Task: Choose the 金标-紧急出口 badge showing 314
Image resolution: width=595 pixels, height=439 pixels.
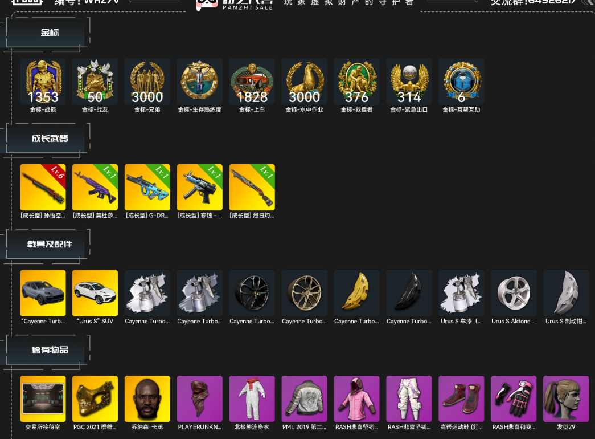Action: 409,82
